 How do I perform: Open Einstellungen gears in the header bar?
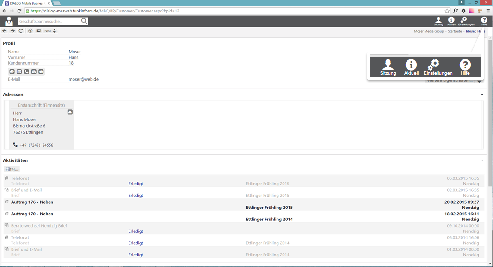pos(466,21)
